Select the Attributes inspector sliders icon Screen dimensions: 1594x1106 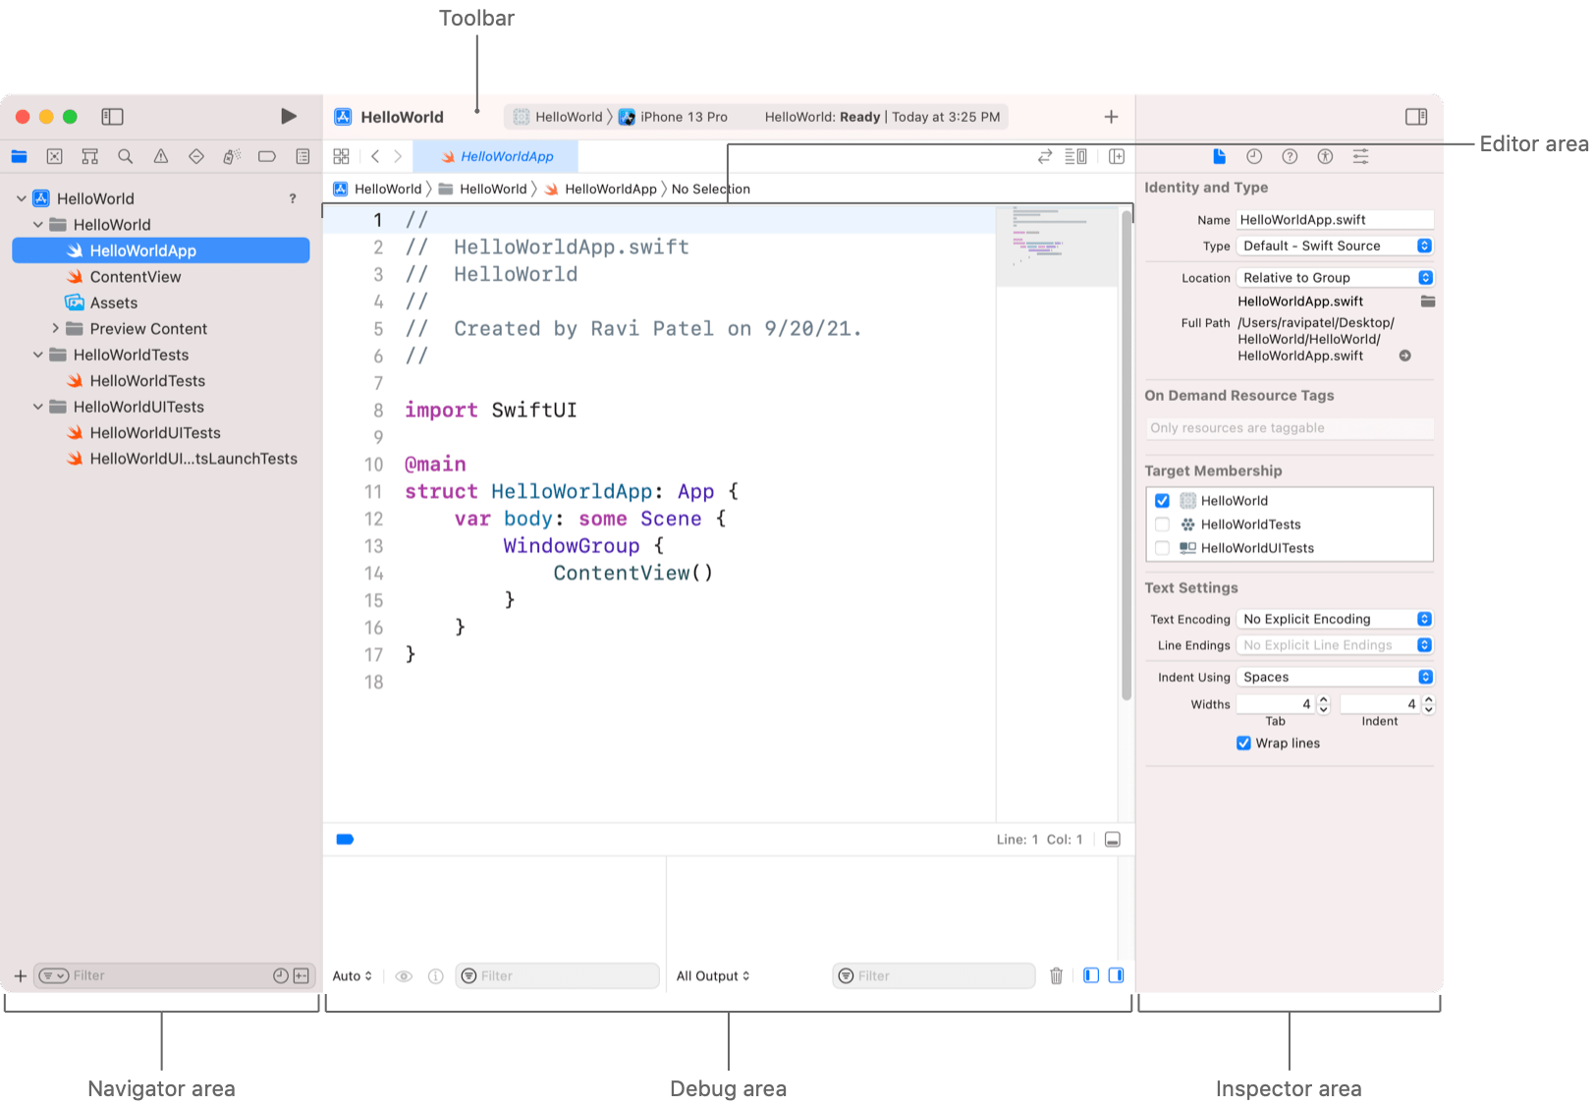[x=1360, y=156]
